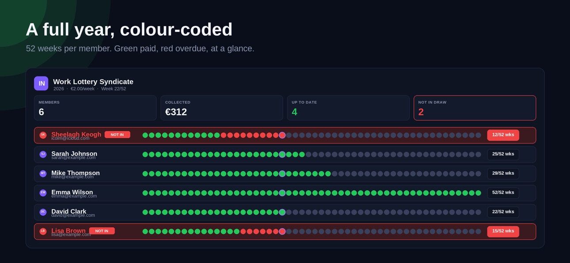Click the email sarah@example.com
The image size is (570, 263).
click(x=73, y=158)
